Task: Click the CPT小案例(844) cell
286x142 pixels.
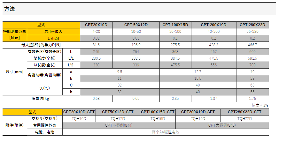Action: tap(119, 125)
